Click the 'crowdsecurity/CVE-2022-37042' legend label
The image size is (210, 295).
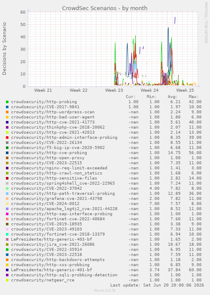click(46, 188)
